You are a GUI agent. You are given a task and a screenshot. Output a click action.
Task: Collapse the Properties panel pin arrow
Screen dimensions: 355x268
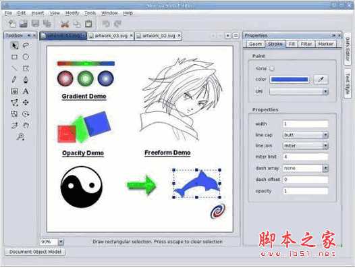pos(333,35)
